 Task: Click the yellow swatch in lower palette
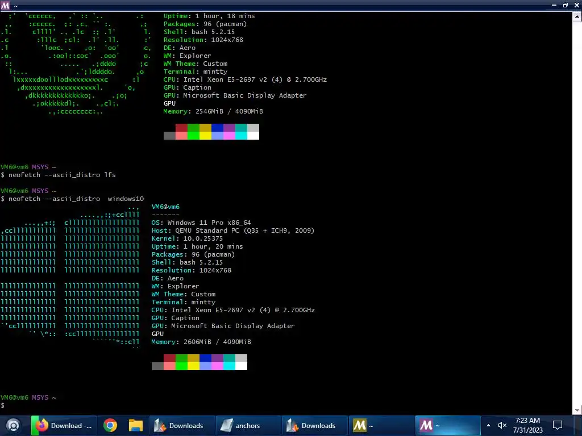click(193, 366)
